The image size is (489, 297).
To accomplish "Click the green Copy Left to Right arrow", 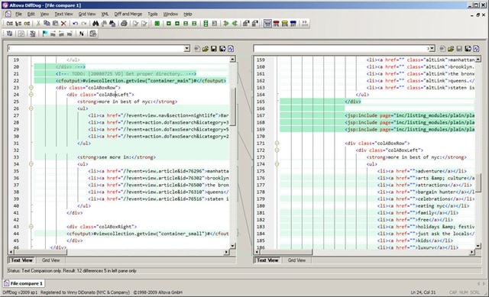I will pyautogui.click(x=226, y=24).
